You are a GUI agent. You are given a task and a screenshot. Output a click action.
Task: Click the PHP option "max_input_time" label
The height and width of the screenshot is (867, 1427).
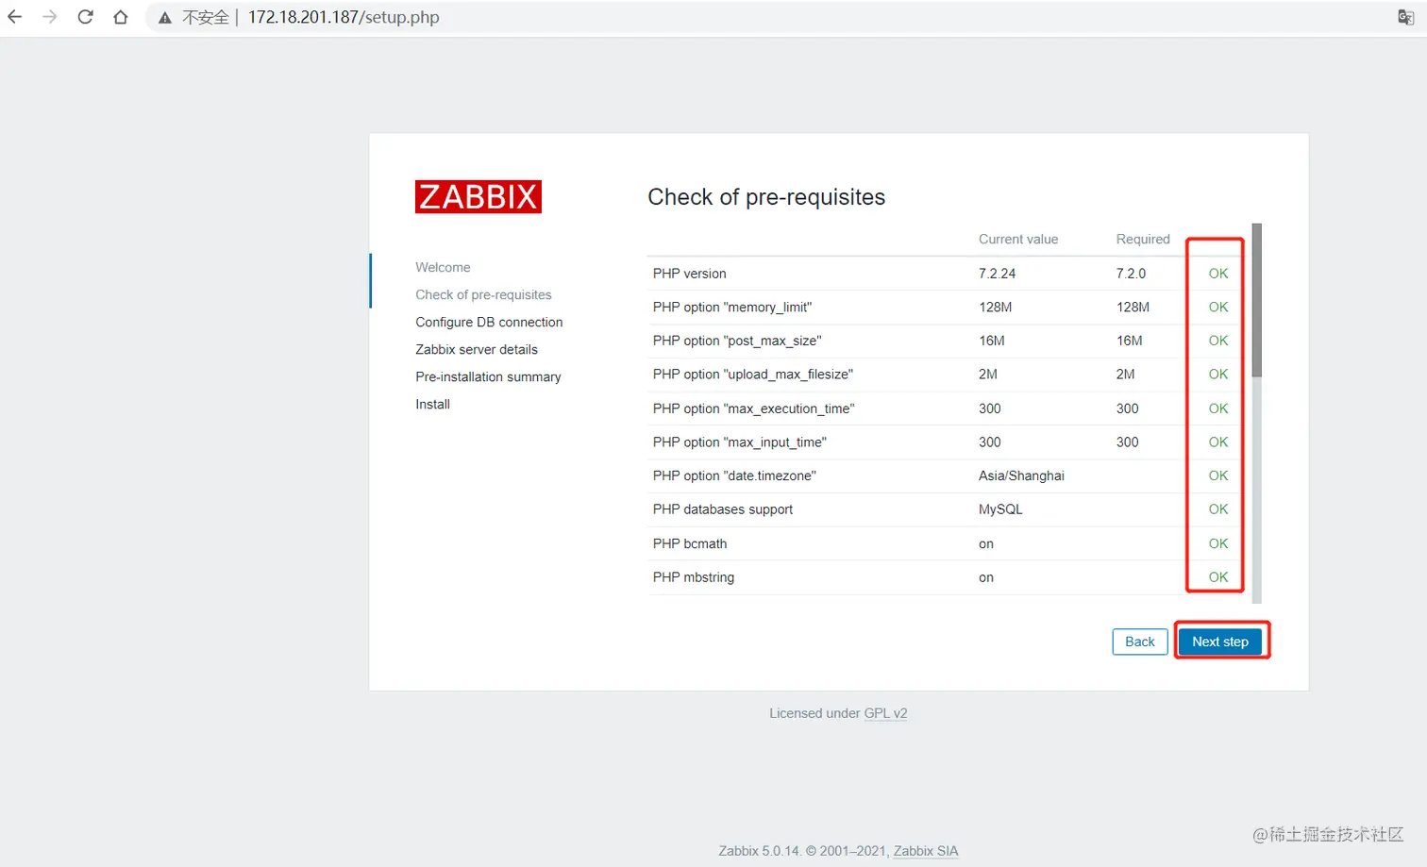click(740, 442)
